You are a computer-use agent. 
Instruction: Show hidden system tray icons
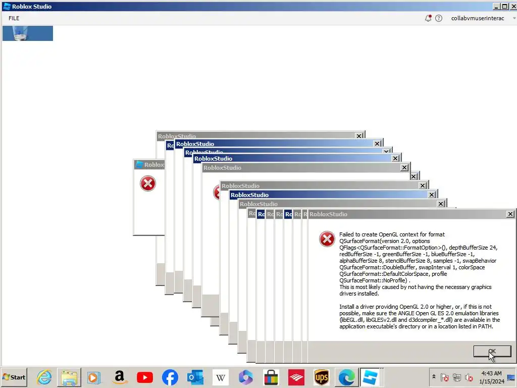tap(434, 377)
